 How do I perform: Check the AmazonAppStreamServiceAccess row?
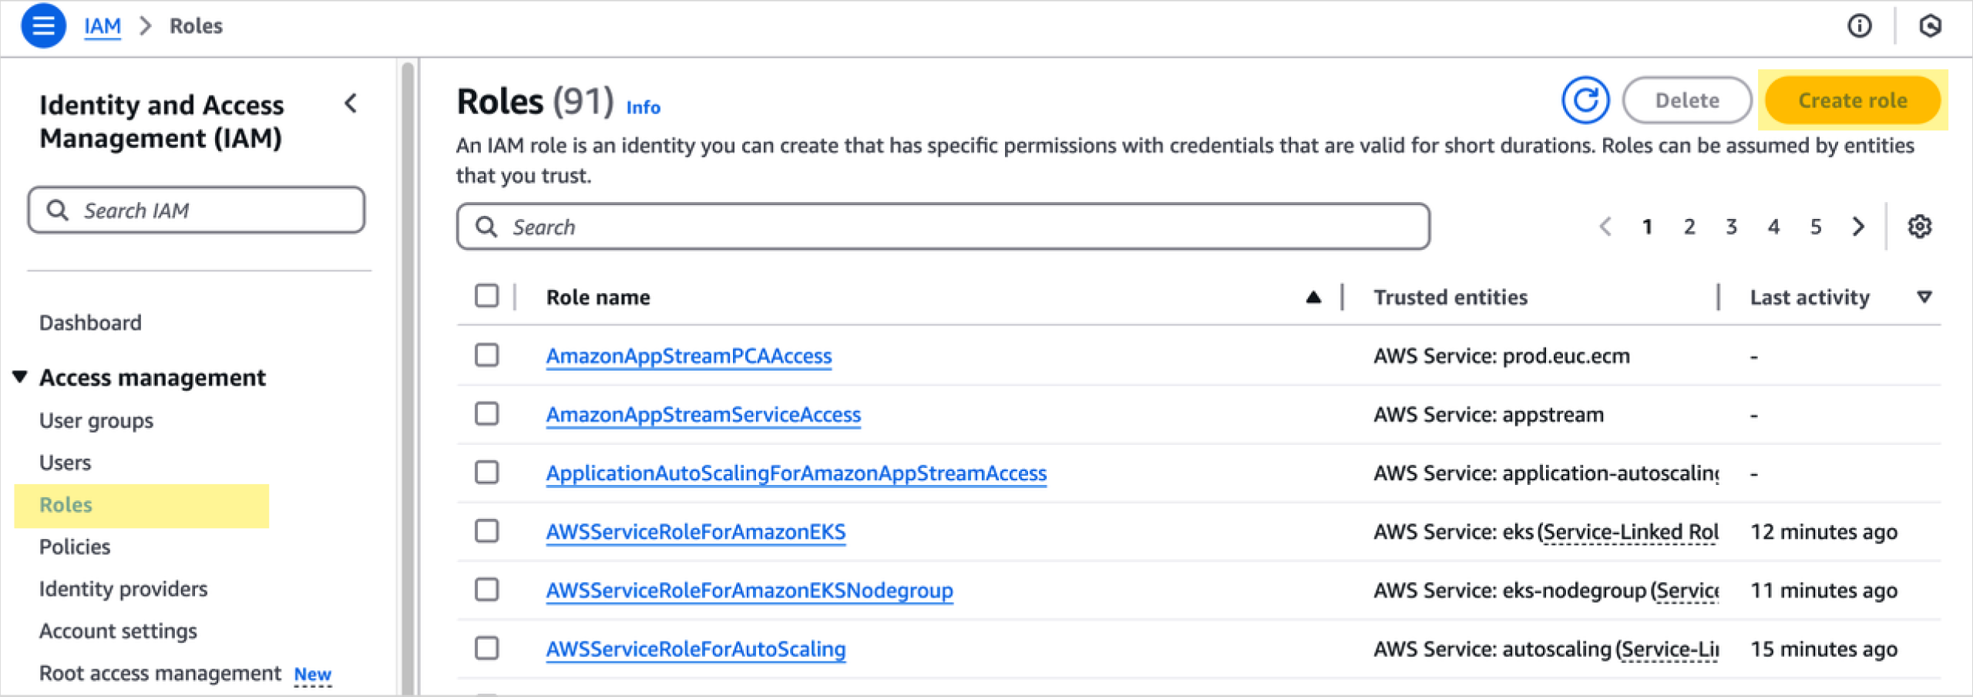486,414
